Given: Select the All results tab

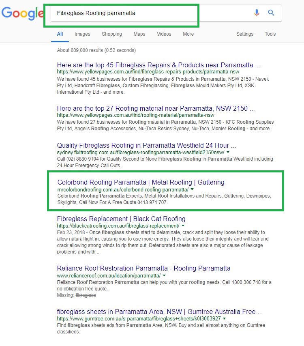Looking at the screenshot, I should tap(60, 34).
